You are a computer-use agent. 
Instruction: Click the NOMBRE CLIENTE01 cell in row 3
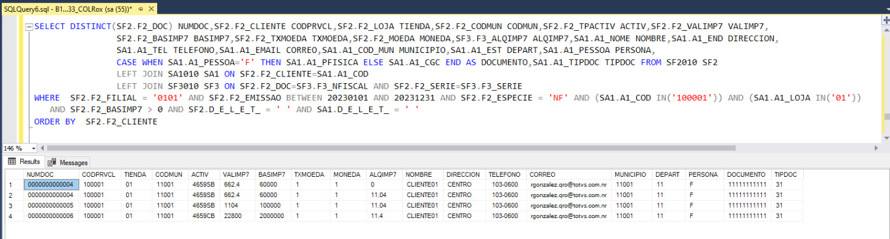pos(424,206)
